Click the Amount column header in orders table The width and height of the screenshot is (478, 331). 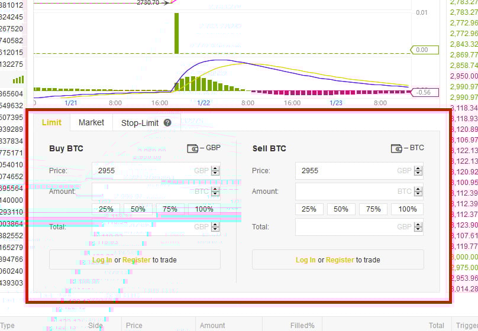point(212,326)
